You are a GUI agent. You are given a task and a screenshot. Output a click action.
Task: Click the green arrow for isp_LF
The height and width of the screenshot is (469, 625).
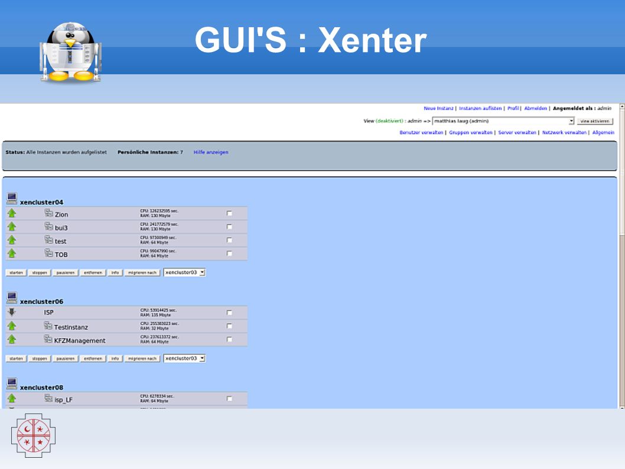(12, 399)
